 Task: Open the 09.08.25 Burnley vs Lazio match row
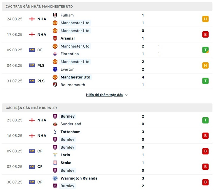coord(108,151)
